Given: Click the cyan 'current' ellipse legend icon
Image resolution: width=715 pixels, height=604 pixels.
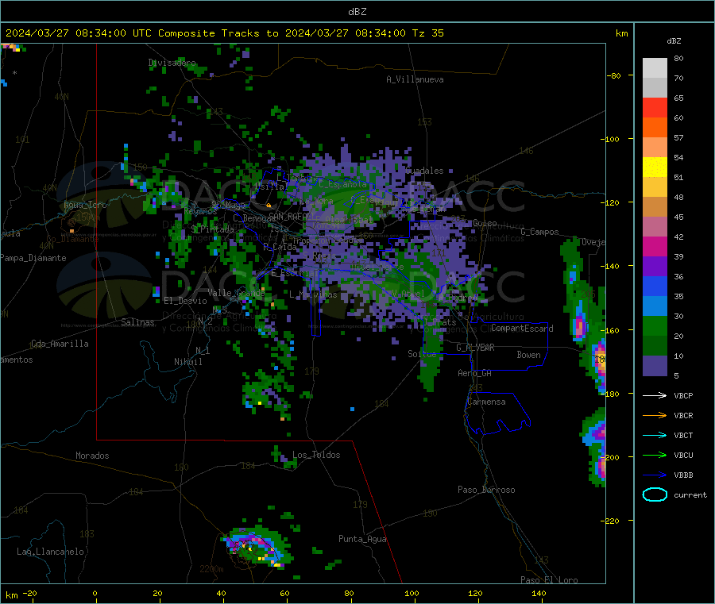Looking at the screenshot, I should (655, 494).
